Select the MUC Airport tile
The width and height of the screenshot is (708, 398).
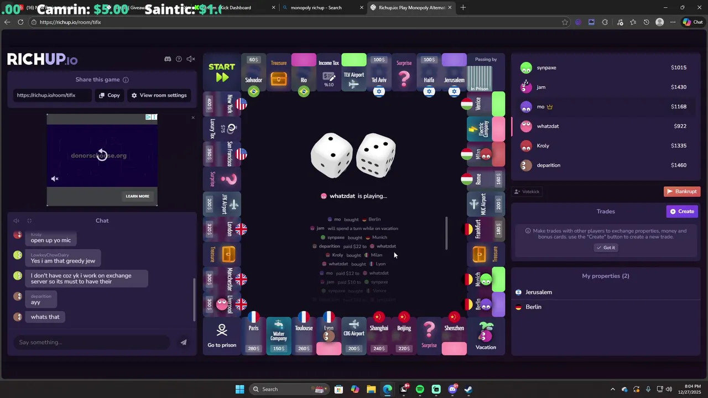coord(486,204)
